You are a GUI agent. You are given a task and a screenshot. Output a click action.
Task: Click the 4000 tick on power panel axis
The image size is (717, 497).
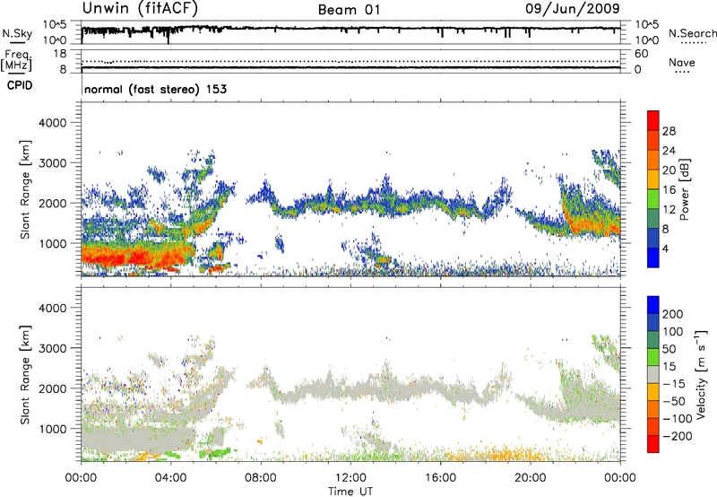(52, 123)
